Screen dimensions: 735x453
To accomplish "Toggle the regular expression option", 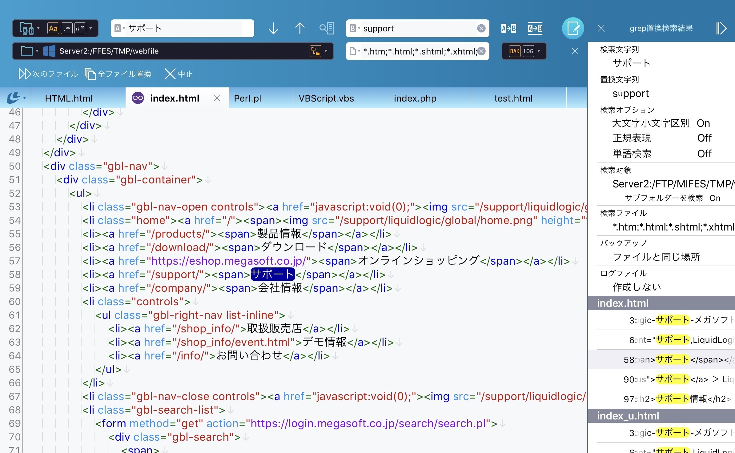I will [x=67, y=29].
